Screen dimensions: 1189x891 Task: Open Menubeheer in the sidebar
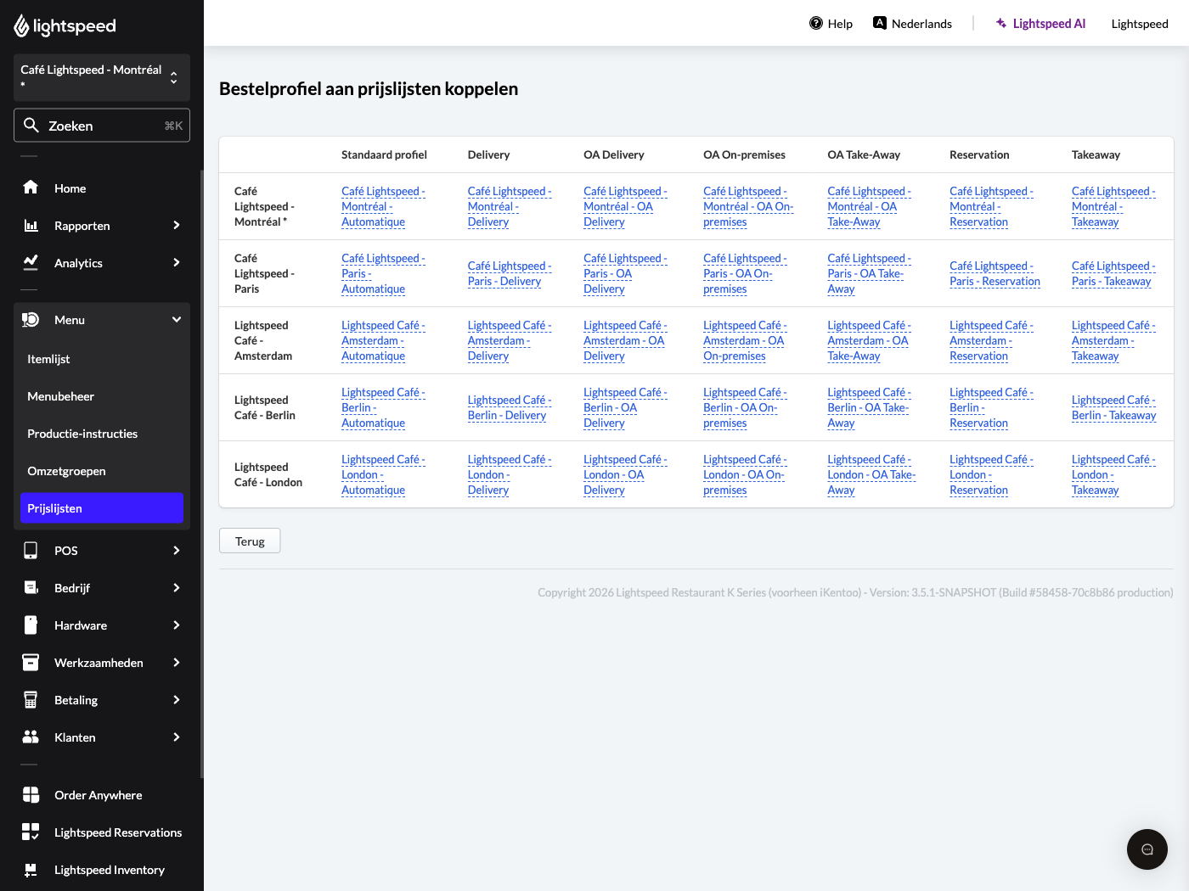click(x=102, y=396)
